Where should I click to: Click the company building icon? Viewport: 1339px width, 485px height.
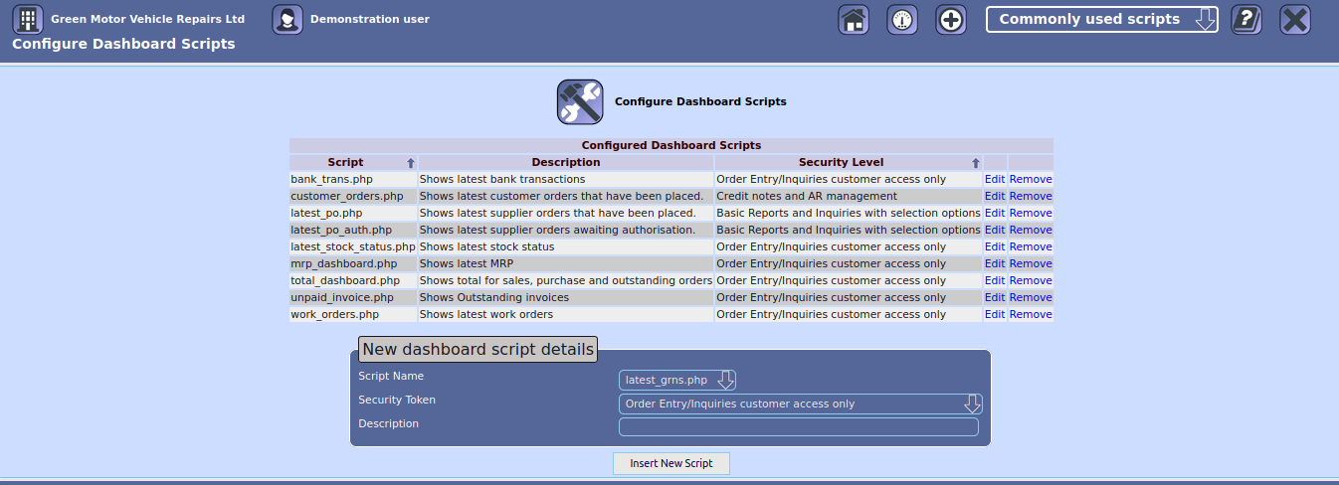tap(28, 20)
